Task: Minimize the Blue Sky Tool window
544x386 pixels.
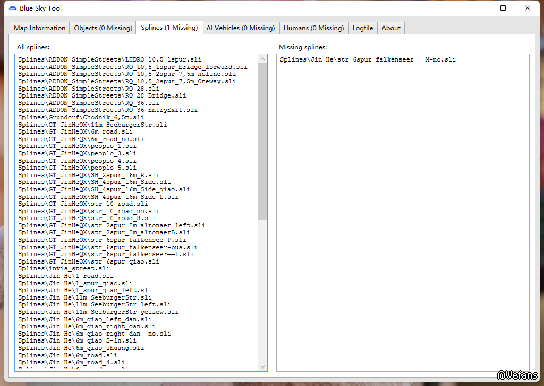Action: (x=478, y=8)
